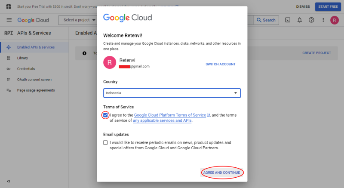
Task: Click the Credentials key icon
Action: click(9, 69)
